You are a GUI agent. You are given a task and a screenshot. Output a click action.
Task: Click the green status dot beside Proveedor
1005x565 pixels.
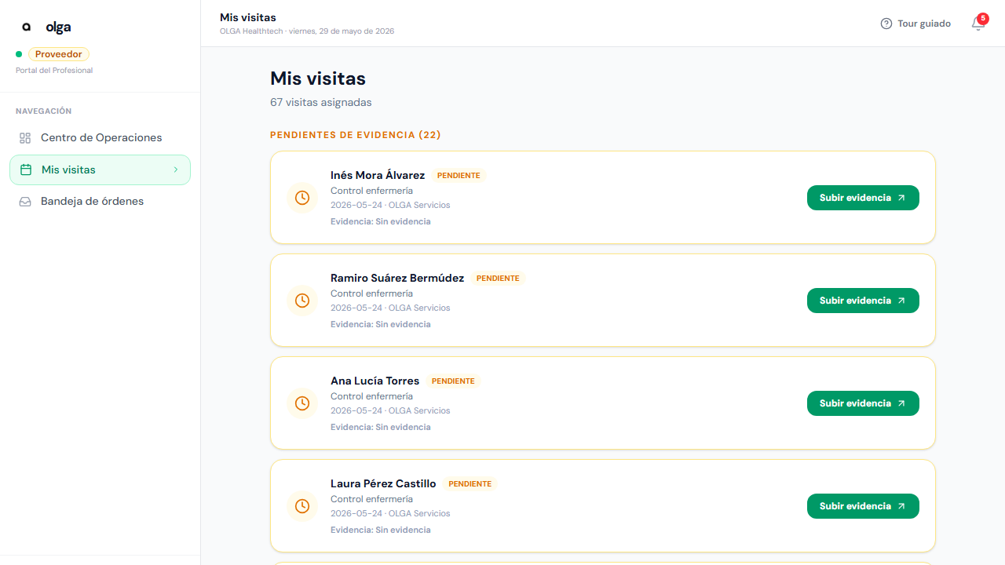19,54
